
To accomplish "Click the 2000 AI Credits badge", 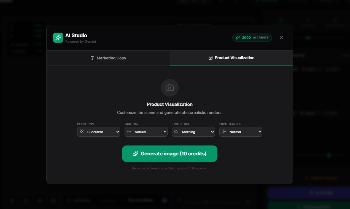I will click(x=252, y=38).
